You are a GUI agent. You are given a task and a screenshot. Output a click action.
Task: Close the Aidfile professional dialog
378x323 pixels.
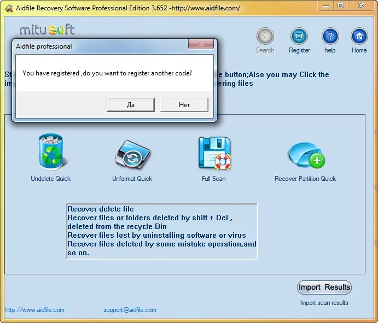coord(201,44)
